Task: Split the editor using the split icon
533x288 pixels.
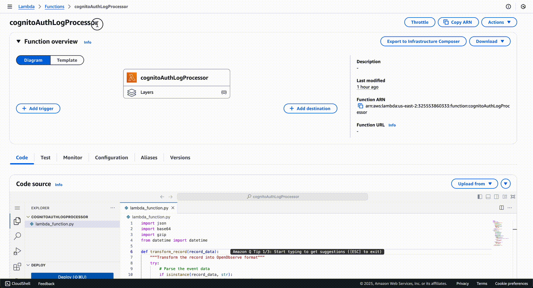Action: point(502,207)
